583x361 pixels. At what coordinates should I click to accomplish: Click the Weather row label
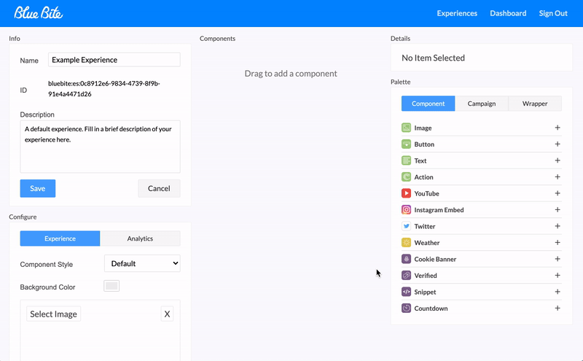click(427, 243)
